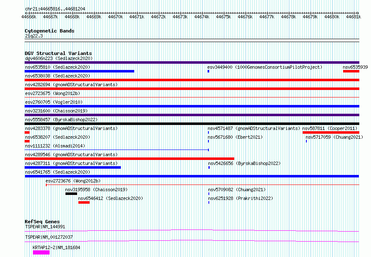The height and width of the screenshot is (257, 371).
Task: Click the nsv4571487 small blue marker
Action: pyautogui.click(x=208, y=132)
